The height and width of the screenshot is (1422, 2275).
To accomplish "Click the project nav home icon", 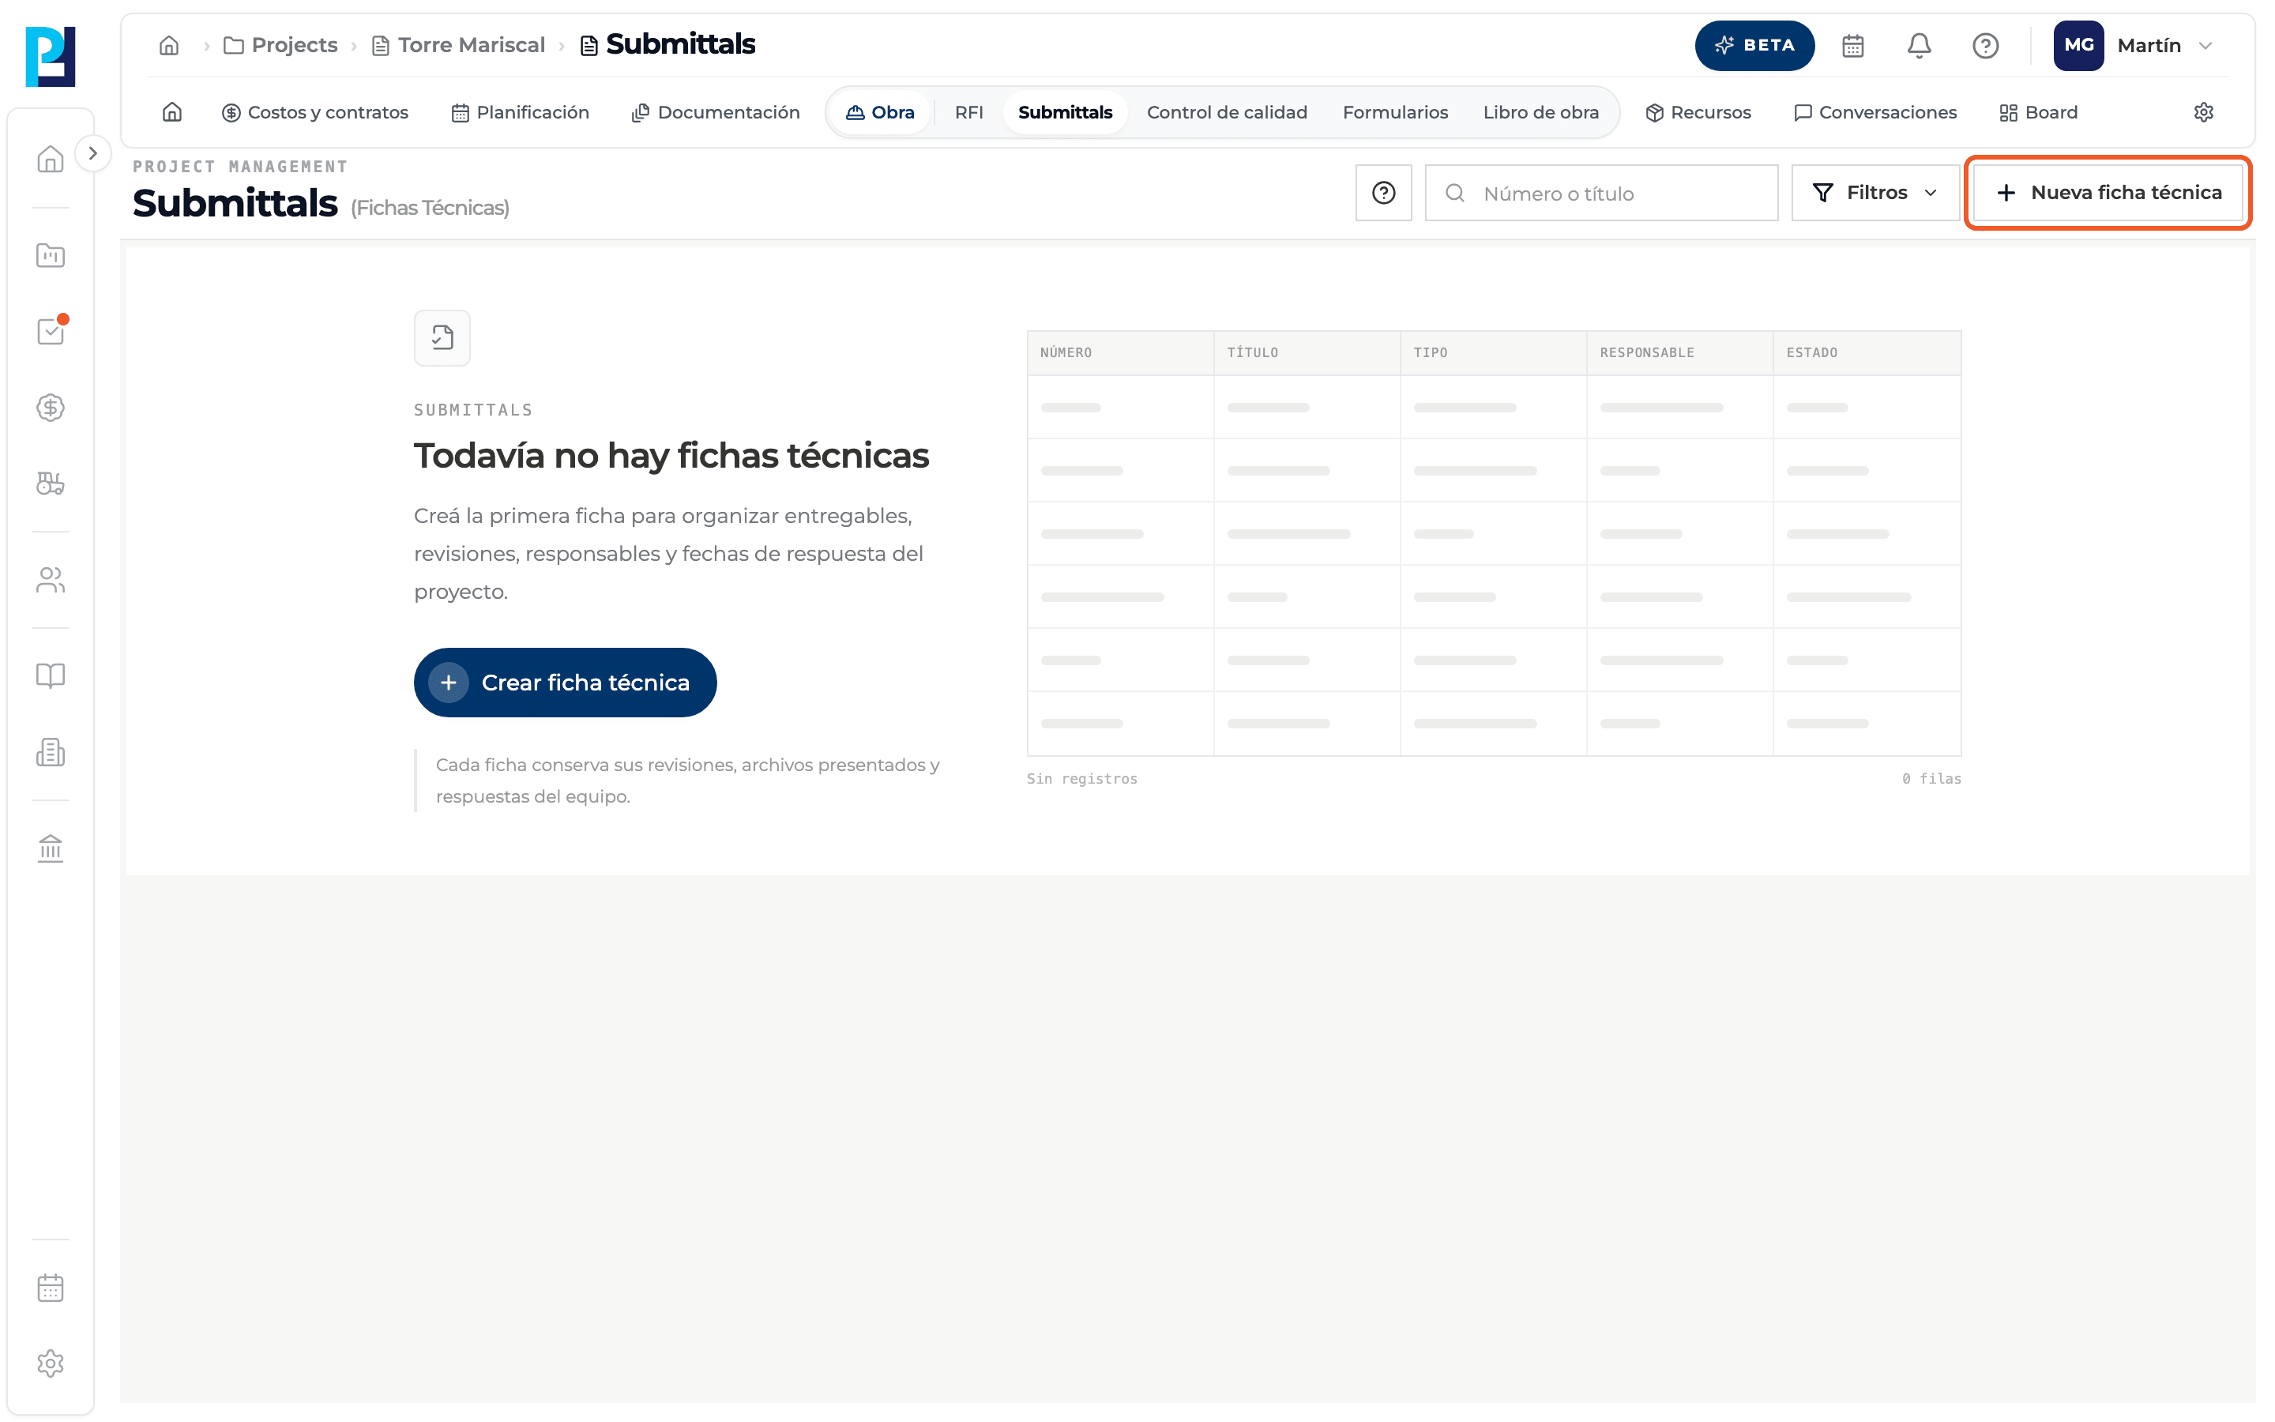I will tap(172, 112).
